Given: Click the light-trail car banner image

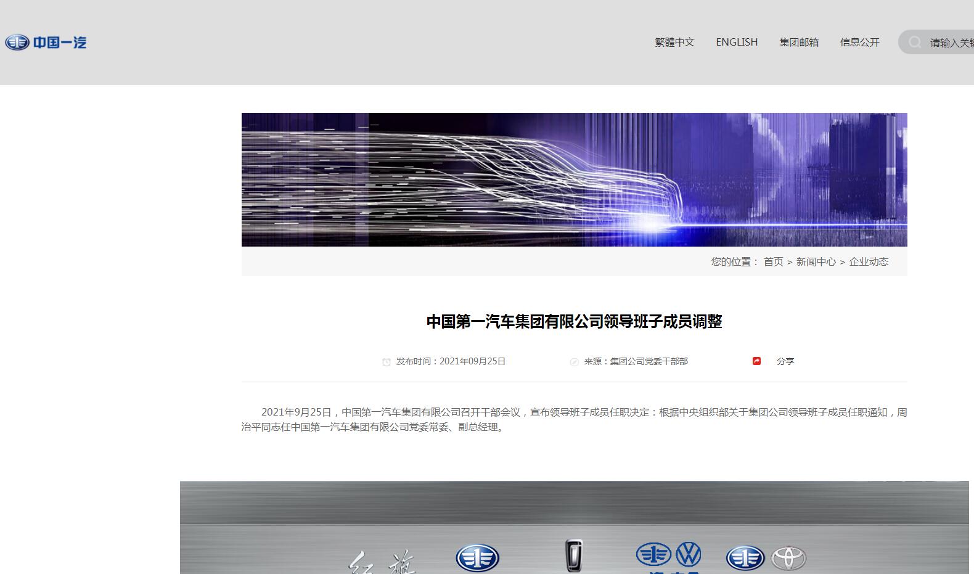Looking at the screenshot, I should point(575,179).
